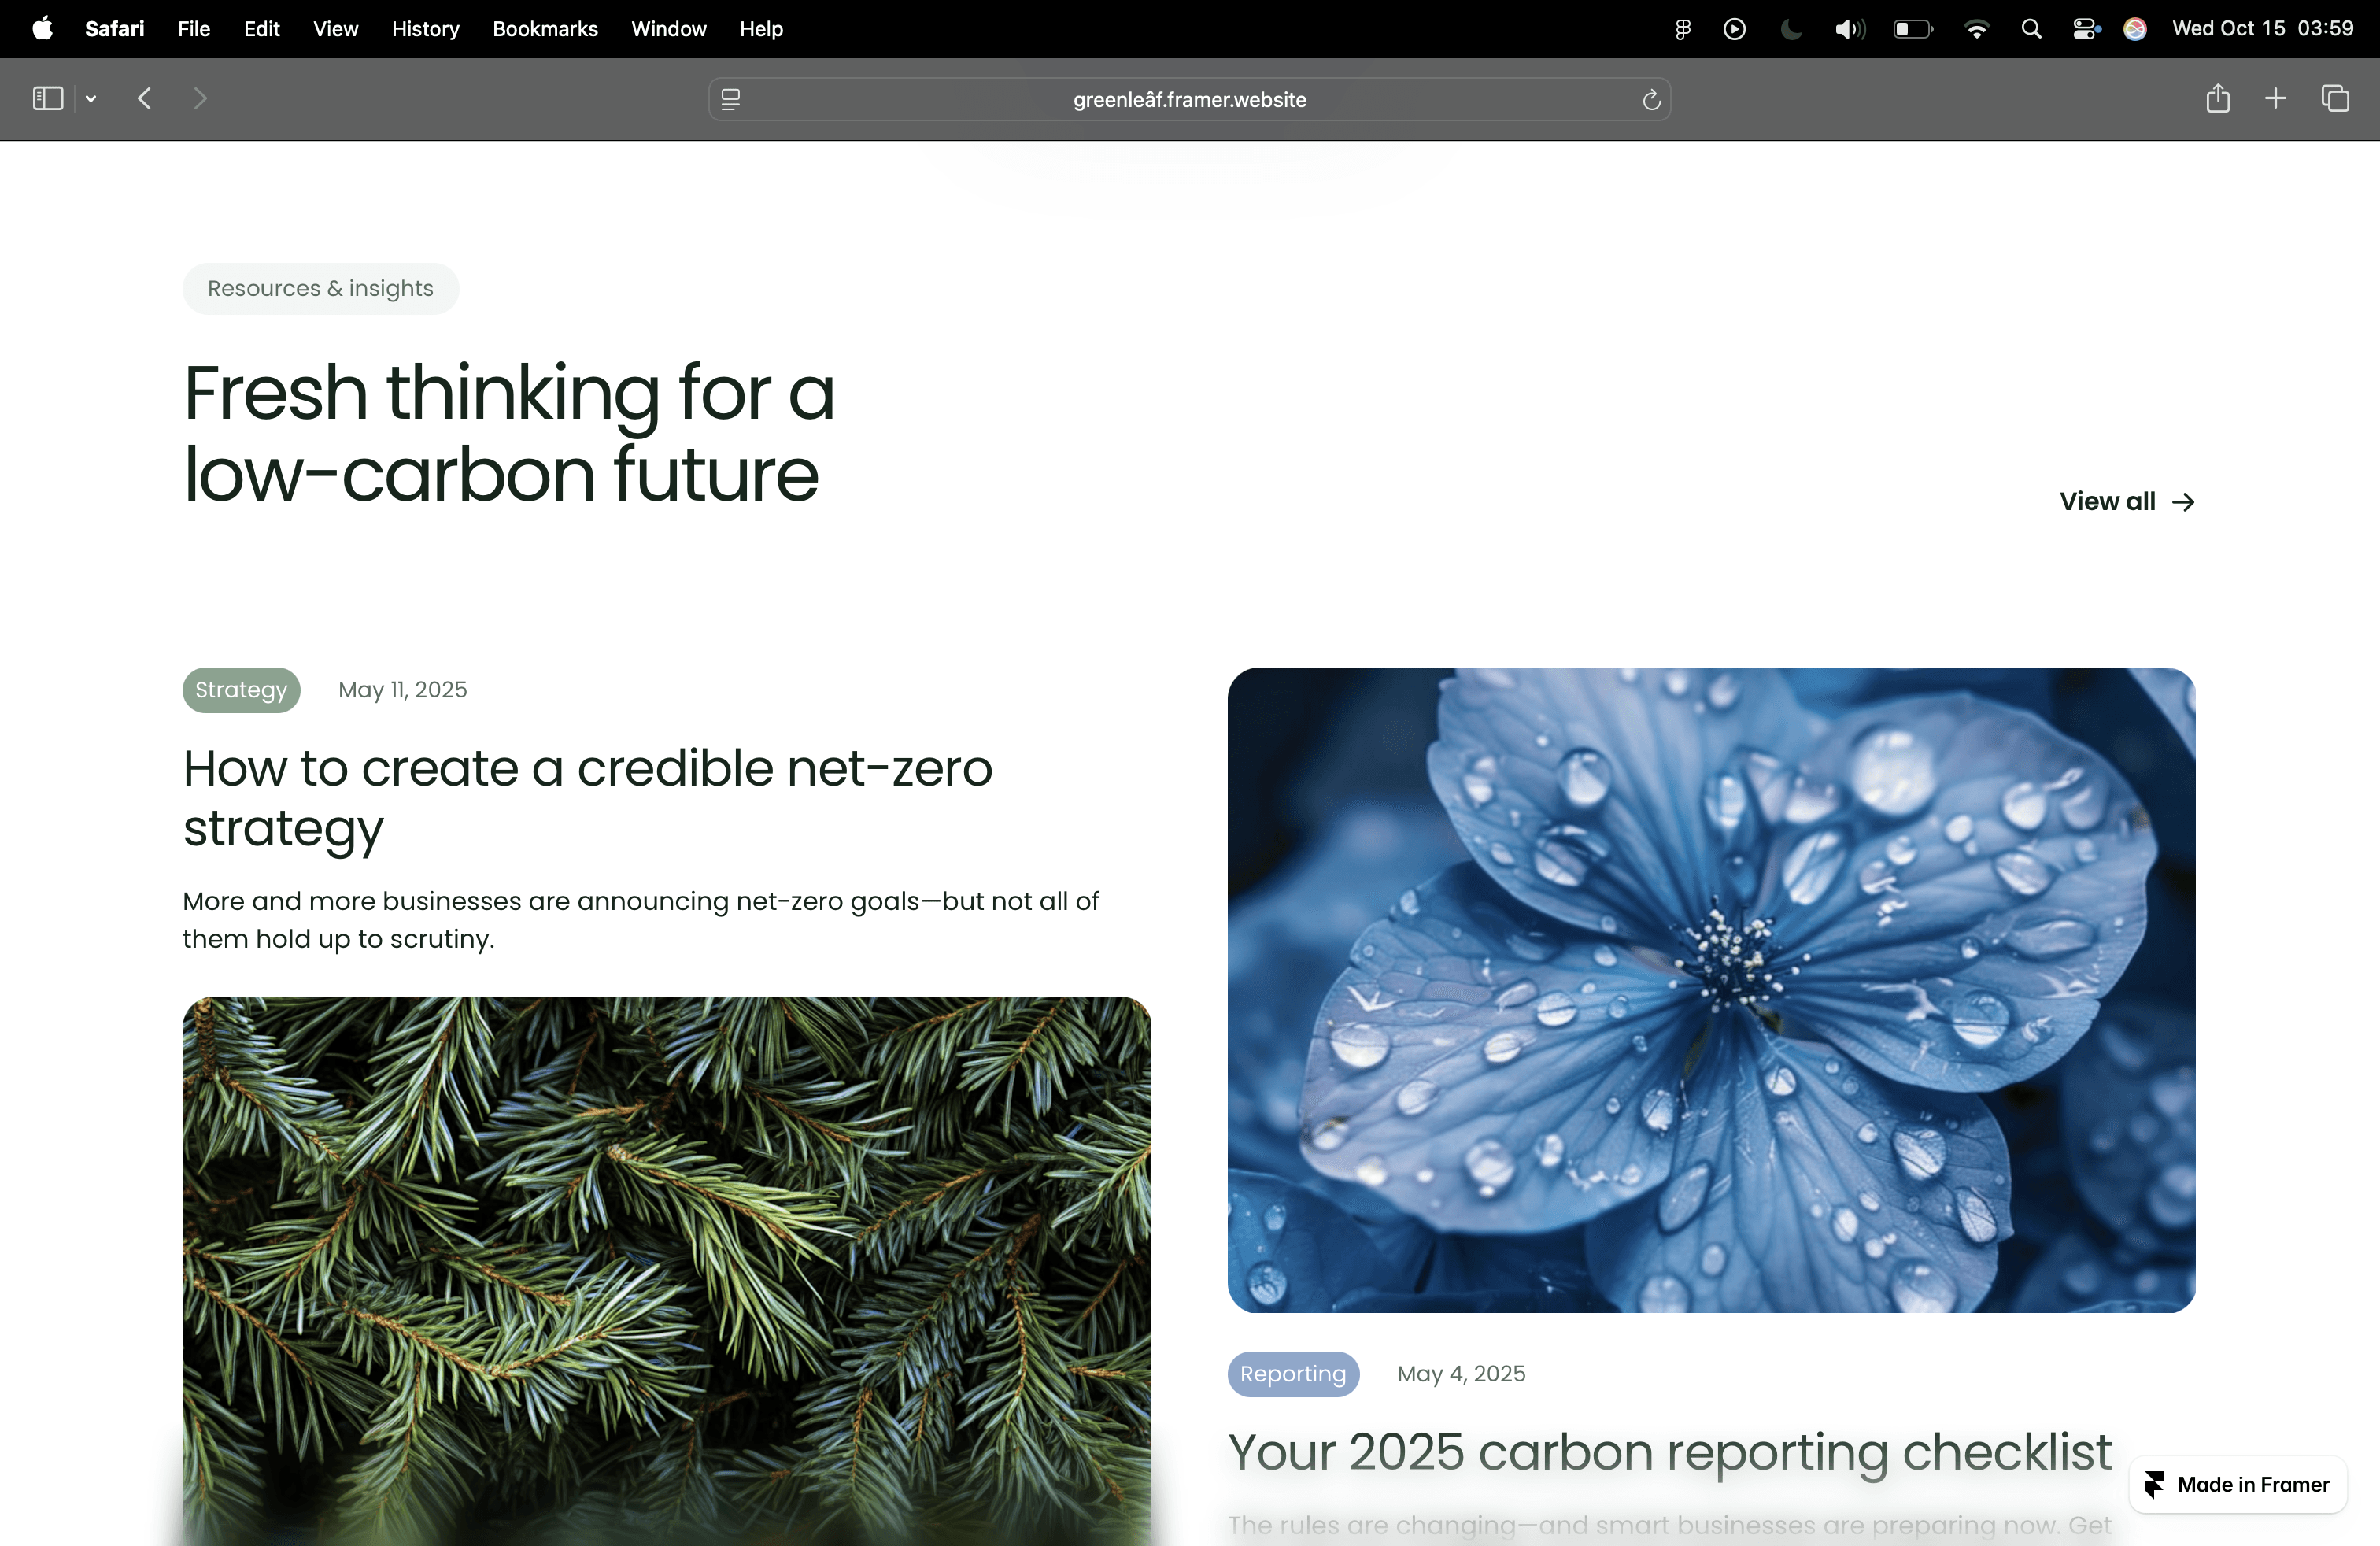Expand the sidebar tab group dropdown chevron
The height and width of the screenshot is (1546, 2380).
[x=91, y=98]
